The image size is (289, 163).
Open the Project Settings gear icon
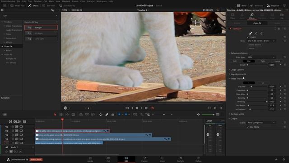[284, 159]
